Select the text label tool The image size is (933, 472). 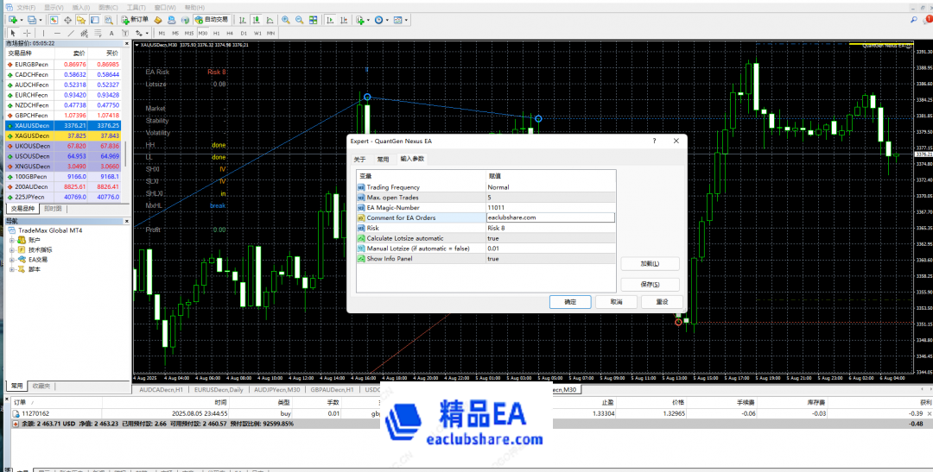125,34
